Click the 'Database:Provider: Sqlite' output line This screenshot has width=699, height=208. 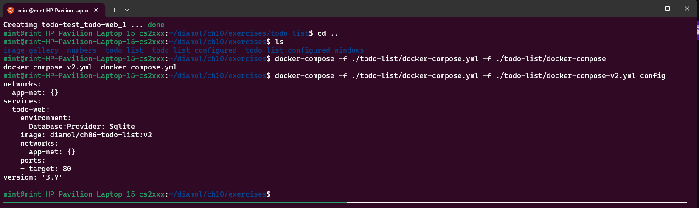point(81,126)
